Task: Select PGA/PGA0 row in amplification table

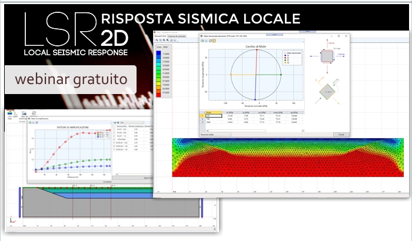Action: click(132, 139)
